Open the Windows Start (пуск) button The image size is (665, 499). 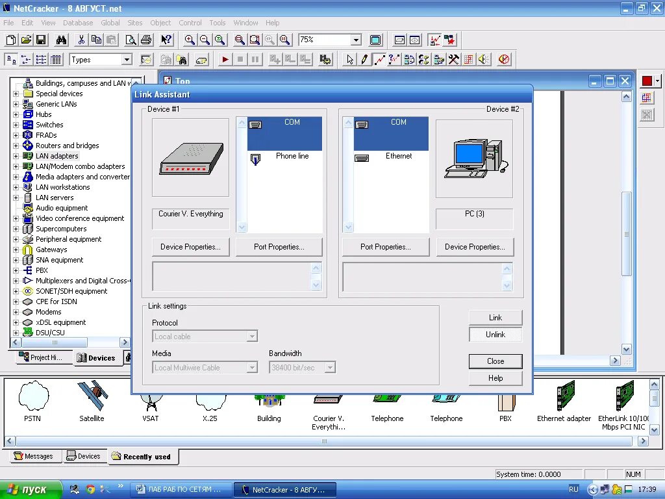click(x=31, y=489)
